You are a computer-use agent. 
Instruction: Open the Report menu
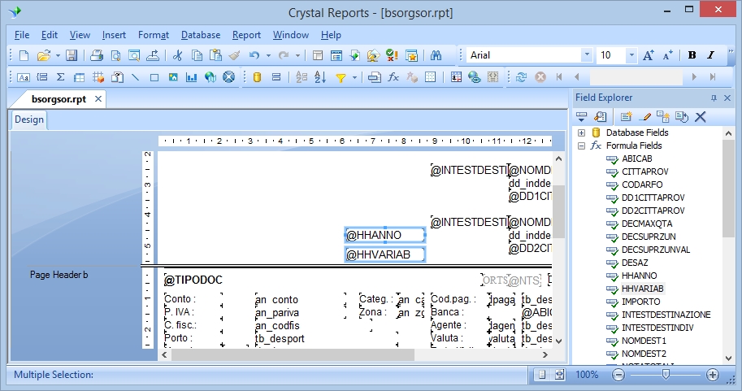coord(246,35)
